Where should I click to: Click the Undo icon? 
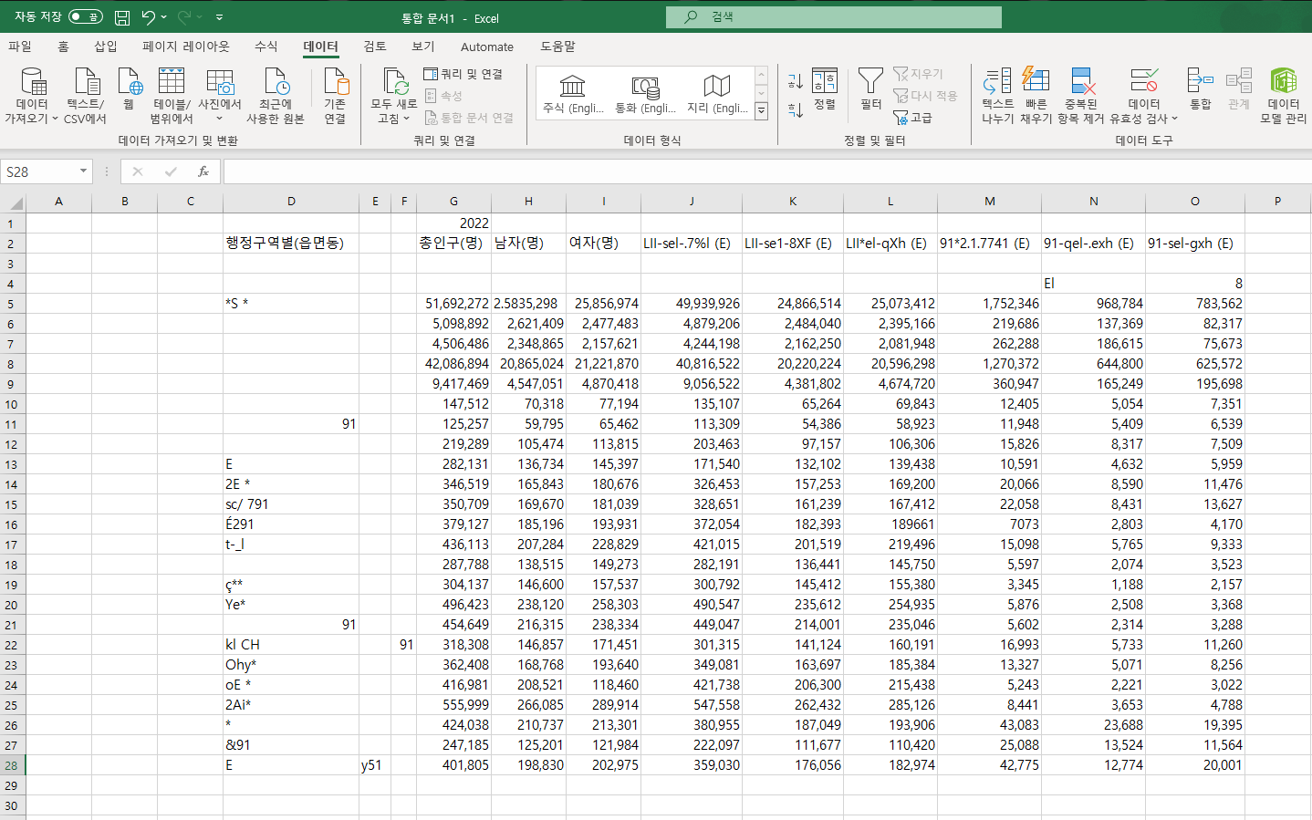pyautogui.click(x=148, y=17)
